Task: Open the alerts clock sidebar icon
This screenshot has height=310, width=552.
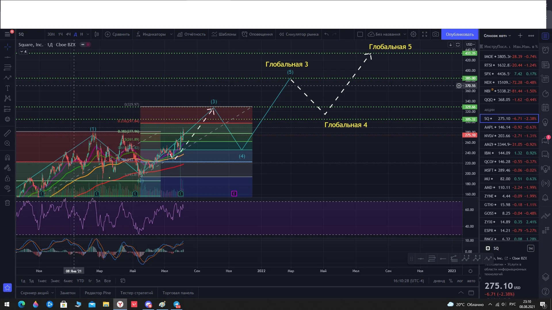Action: (545, 50)
